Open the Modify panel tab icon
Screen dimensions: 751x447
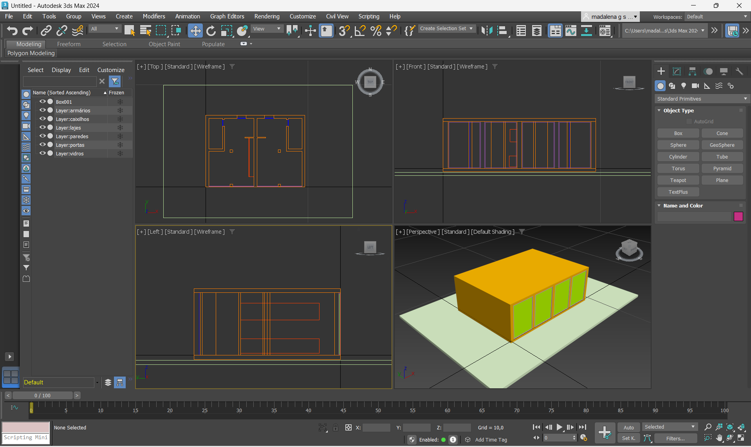coord(677,71)
